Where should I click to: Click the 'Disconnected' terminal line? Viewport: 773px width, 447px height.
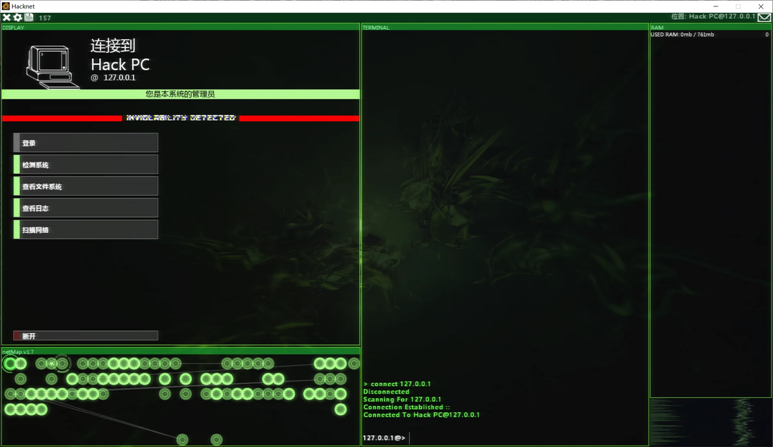click(x=386, y=392)
